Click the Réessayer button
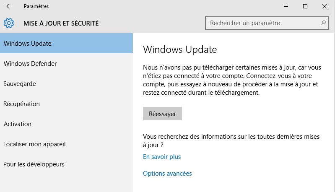The image size is (335, 192). (x=162, y=114)
